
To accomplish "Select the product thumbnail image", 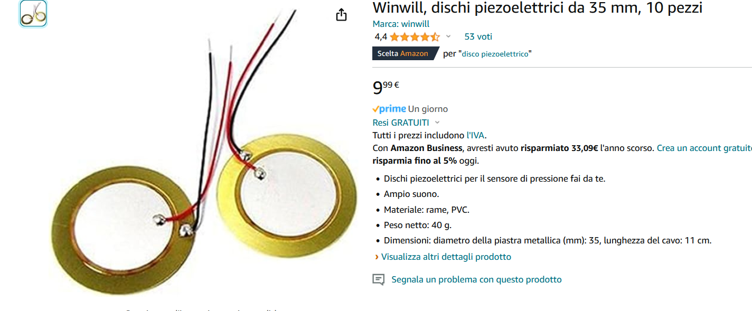I will (33, 14).
